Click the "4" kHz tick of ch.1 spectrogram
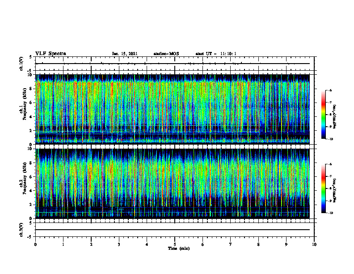This screenshot has width=354, height=274. click(31, 117)
